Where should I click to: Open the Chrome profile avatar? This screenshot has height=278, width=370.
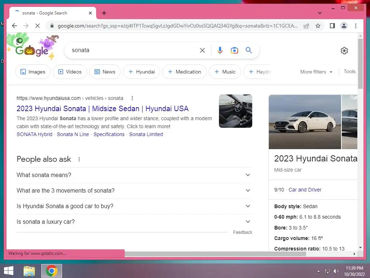click(344, 26)
